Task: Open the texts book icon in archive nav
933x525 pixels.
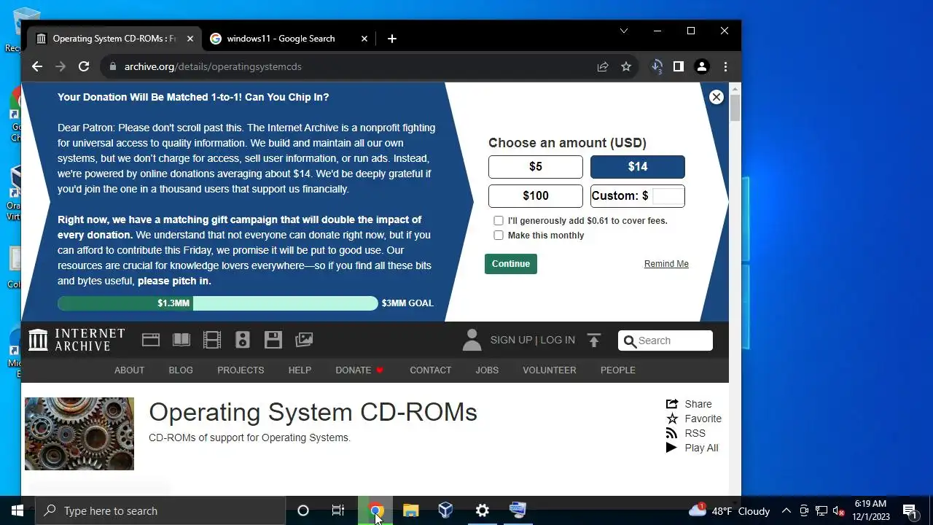Action: [x=181, y=340]
